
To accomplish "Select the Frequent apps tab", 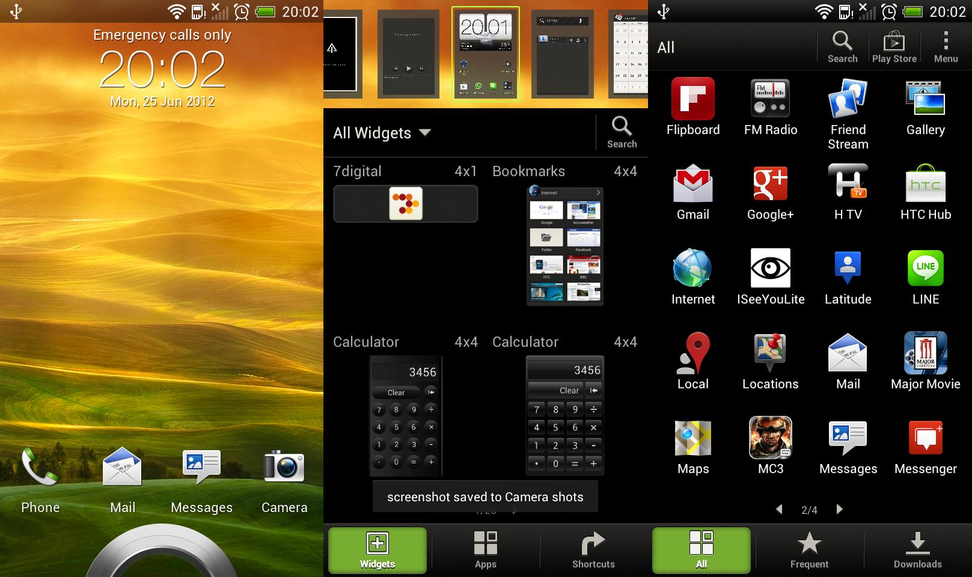I will point(809,550).
